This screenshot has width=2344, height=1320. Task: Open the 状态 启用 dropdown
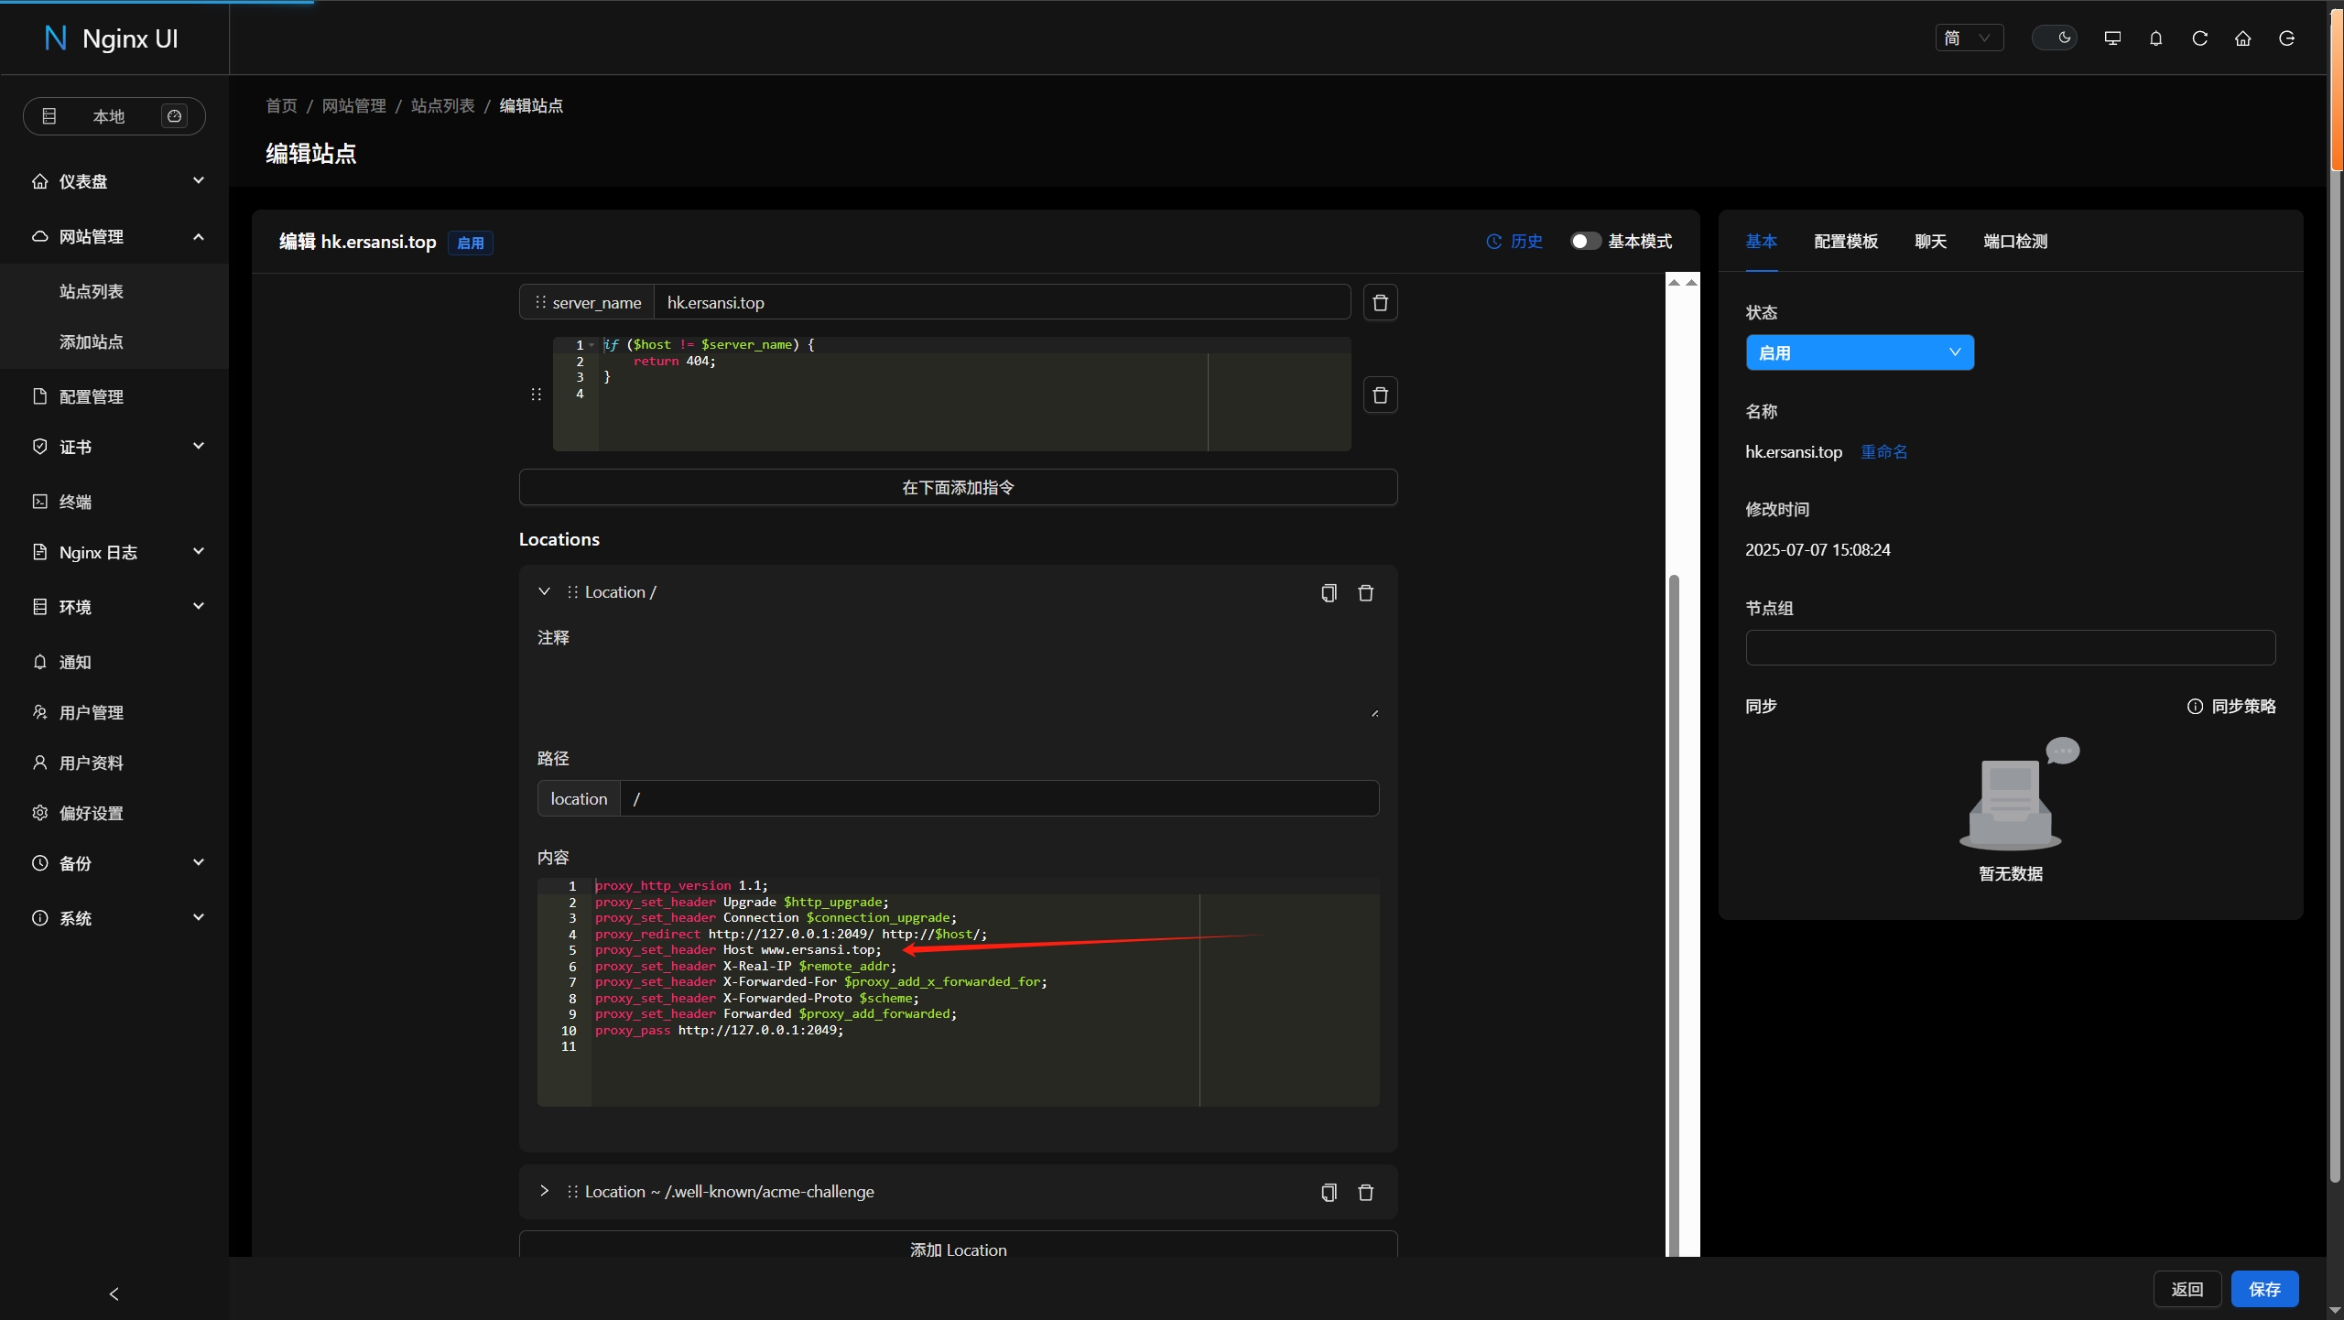(x=1860, y=352)
